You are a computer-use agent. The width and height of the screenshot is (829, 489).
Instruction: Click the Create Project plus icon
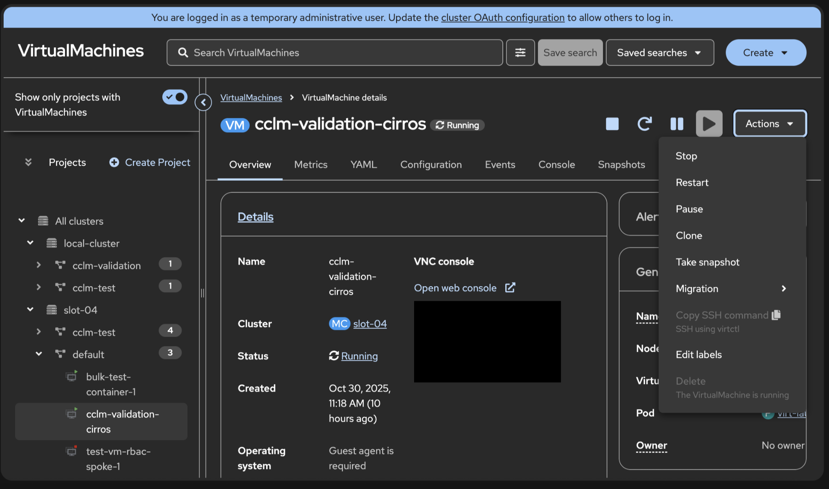click(114, 162)
